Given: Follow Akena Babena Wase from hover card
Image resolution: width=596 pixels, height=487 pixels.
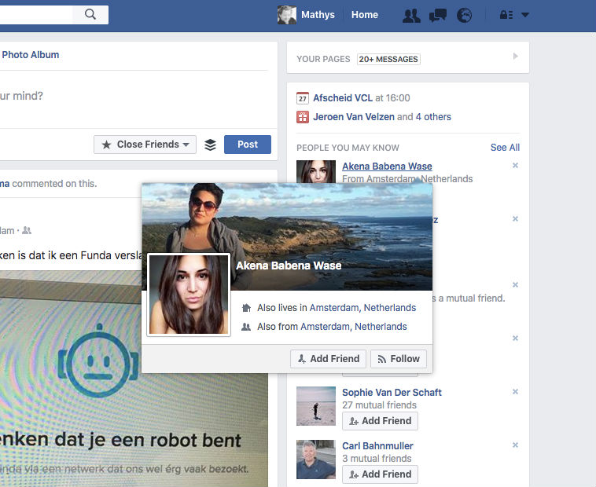Looking at the screenshot, I should pos(398,359).
